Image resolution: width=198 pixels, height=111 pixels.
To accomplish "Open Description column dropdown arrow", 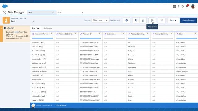I will [x=123, y=34].
